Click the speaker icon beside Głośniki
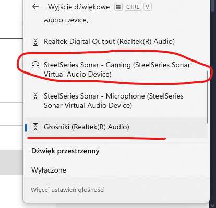This screenshot has width=216, height=208. pos(35,127)
